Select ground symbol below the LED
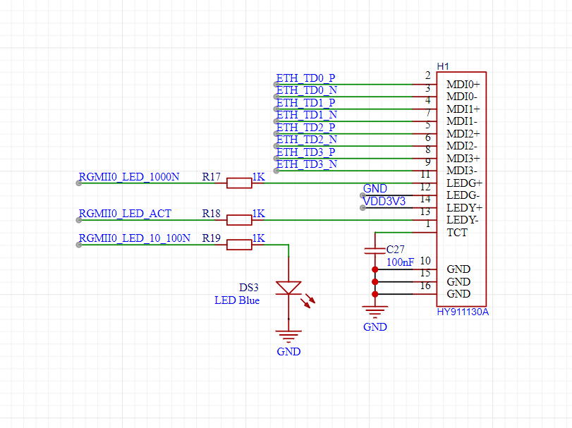572x428 pixels. [288, 336]
